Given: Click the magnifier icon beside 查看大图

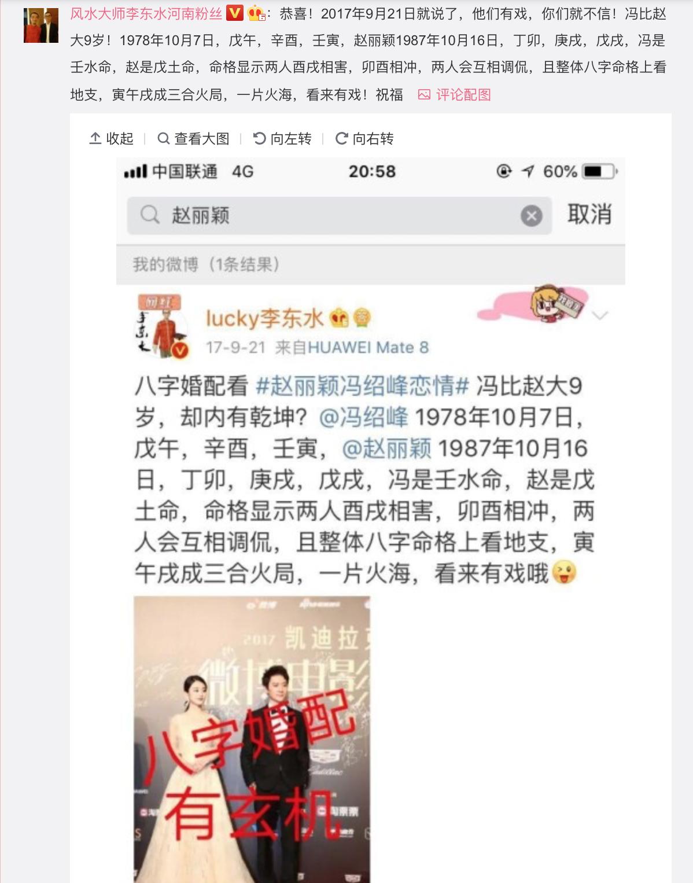Looking at the screenshot, I should [x=164, y=138].
